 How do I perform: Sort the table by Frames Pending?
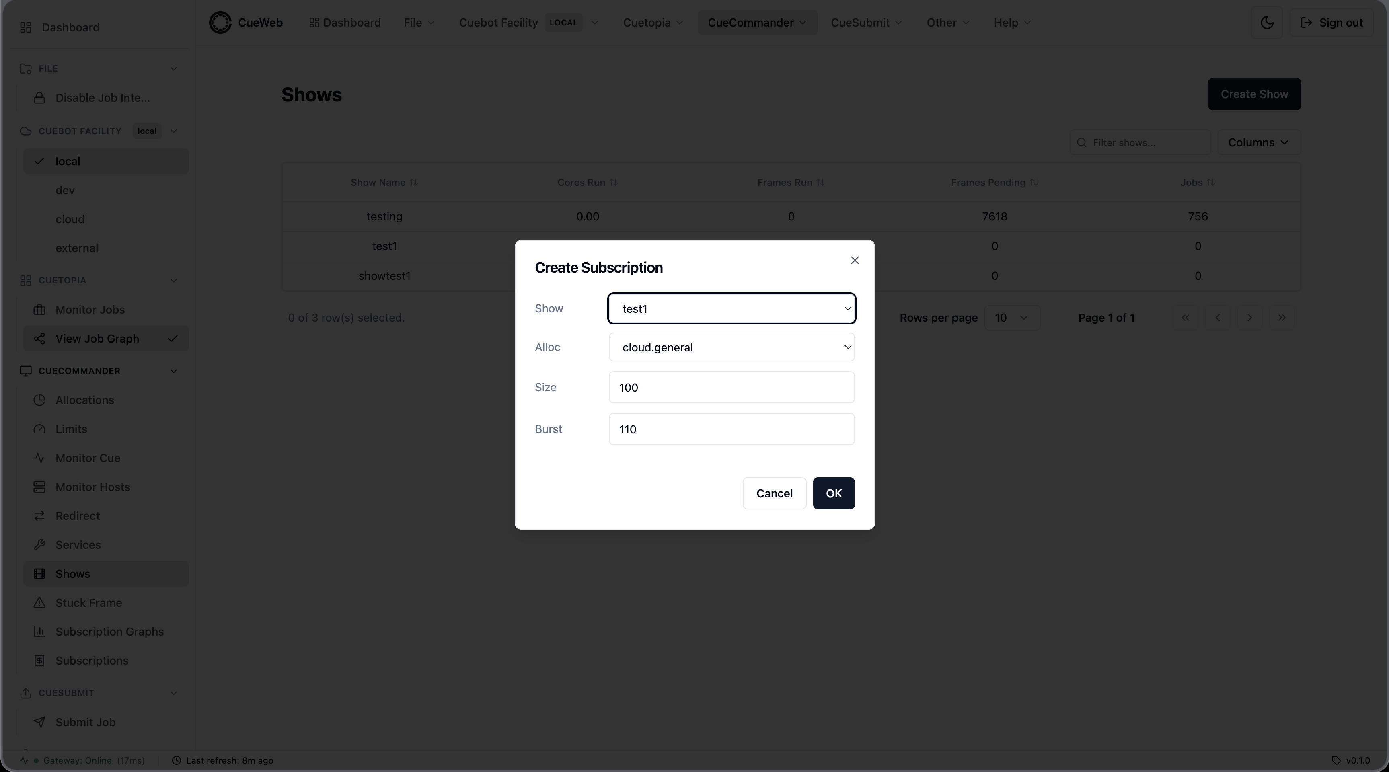pyautogui.click(x=994, y=183)
